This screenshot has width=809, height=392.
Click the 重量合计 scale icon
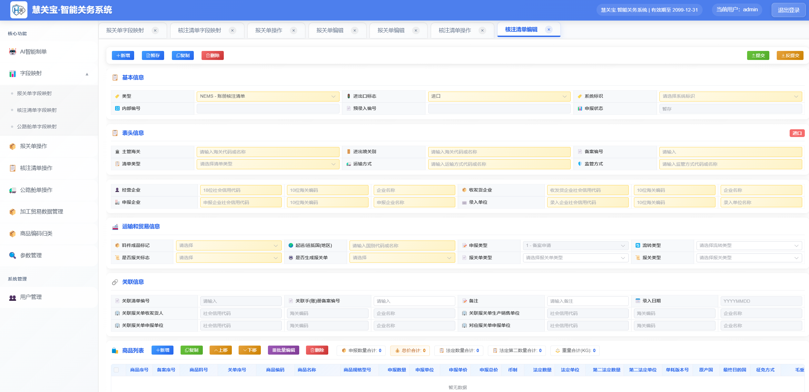(x=558, y=350)
